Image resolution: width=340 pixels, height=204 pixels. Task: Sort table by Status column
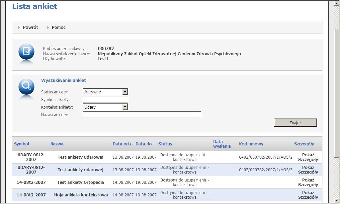165,144
